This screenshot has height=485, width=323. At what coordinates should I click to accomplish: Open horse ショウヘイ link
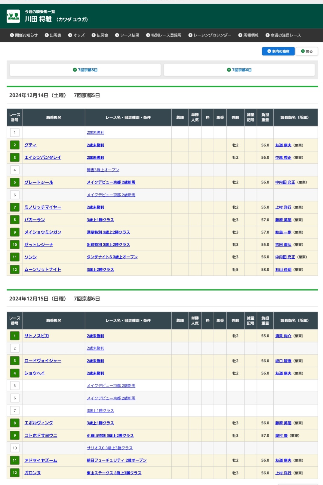[35, 373]
